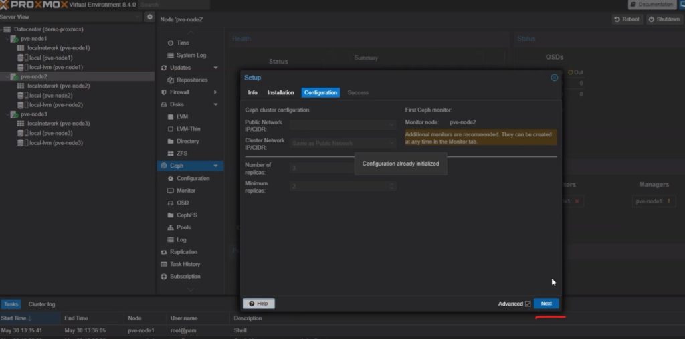Screen dimensions: 685x339
Task: Switch to the Info tab in Setup
Action: pos(252,93)
